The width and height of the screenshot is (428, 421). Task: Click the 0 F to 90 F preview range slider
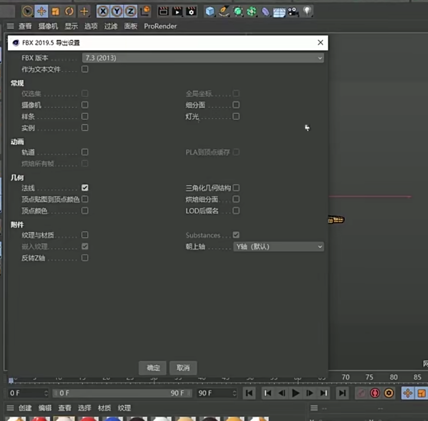[x=122, y=393]
